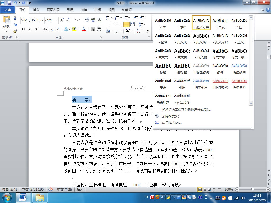Viewport: 271px width, 203px height.
Task: Open the font color dropdown arrow
Action: tap(88, 29)
